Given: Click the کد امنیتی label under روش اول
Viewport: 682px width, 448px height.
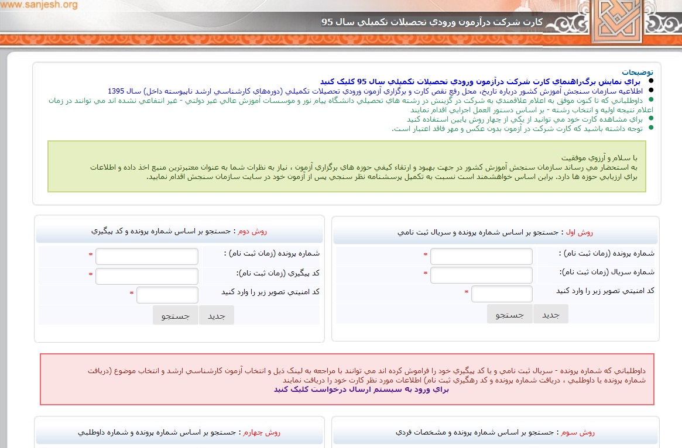Looking at the screenshot, I should coord(605,291).
